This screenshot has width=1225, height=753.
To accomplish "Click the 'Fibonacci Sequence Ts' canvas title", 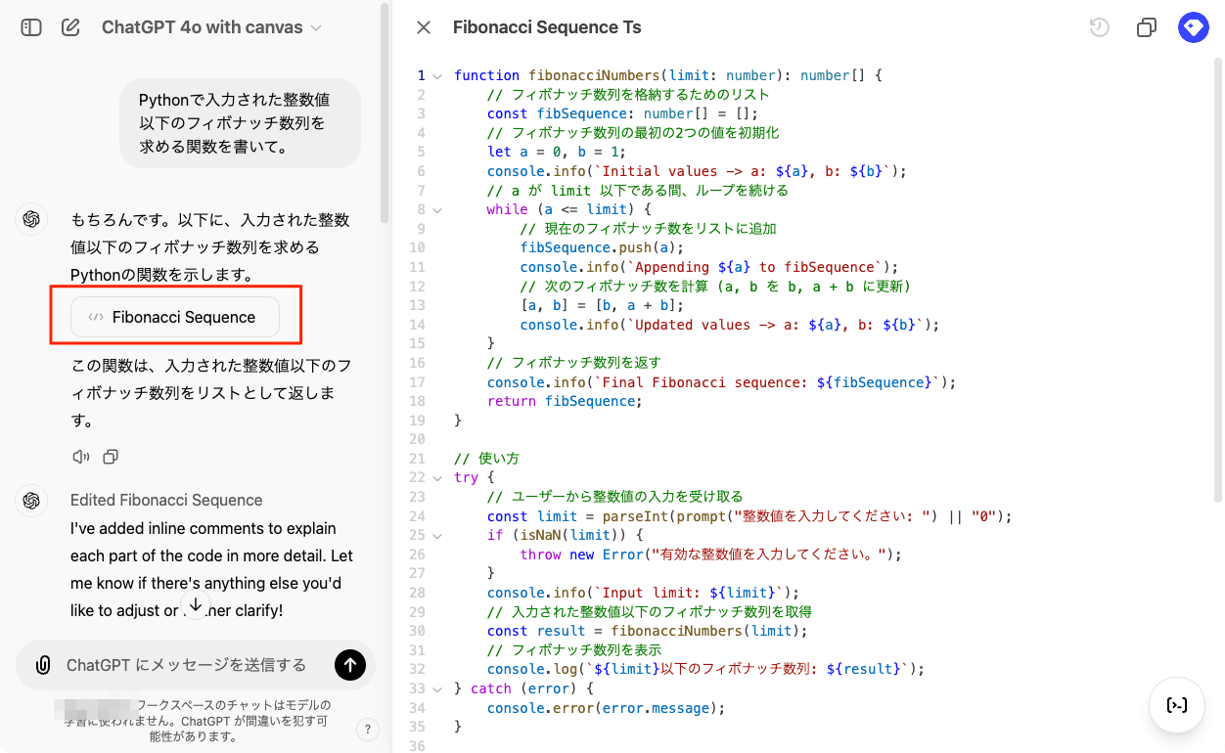I will (547, 27).
